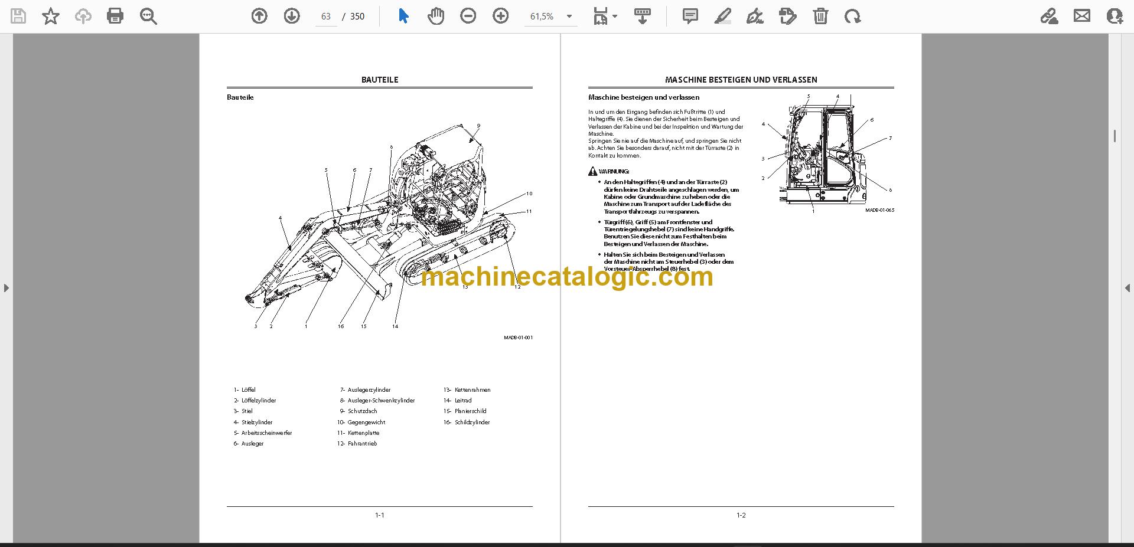Send the file by email envelope icon

1082,16
